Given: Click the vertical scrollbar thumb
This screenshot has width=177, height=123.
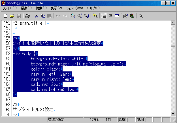Looking at the screenshot, I should point(173,46).
